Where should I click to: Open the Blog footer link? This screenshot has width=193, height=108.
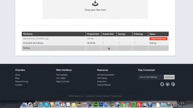coord(17,78)
